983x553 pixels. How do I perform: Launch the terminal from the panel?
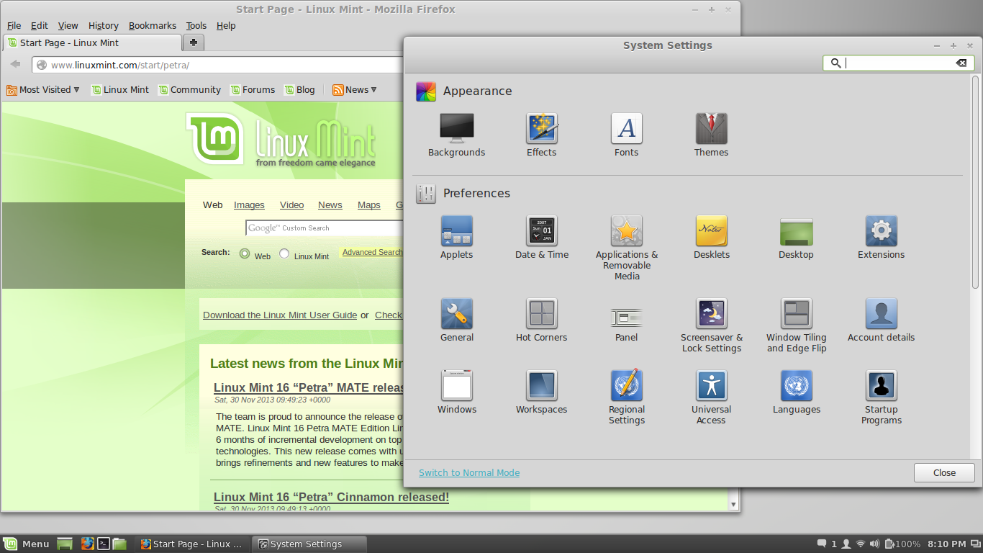tap(104, 544)
